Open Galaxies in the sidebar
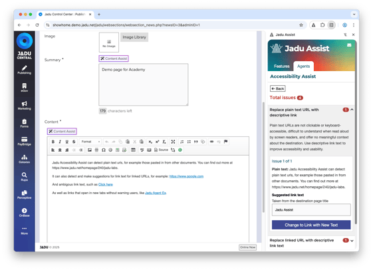Viewport: 373px width, 270px height. click(x=24, y=159)
